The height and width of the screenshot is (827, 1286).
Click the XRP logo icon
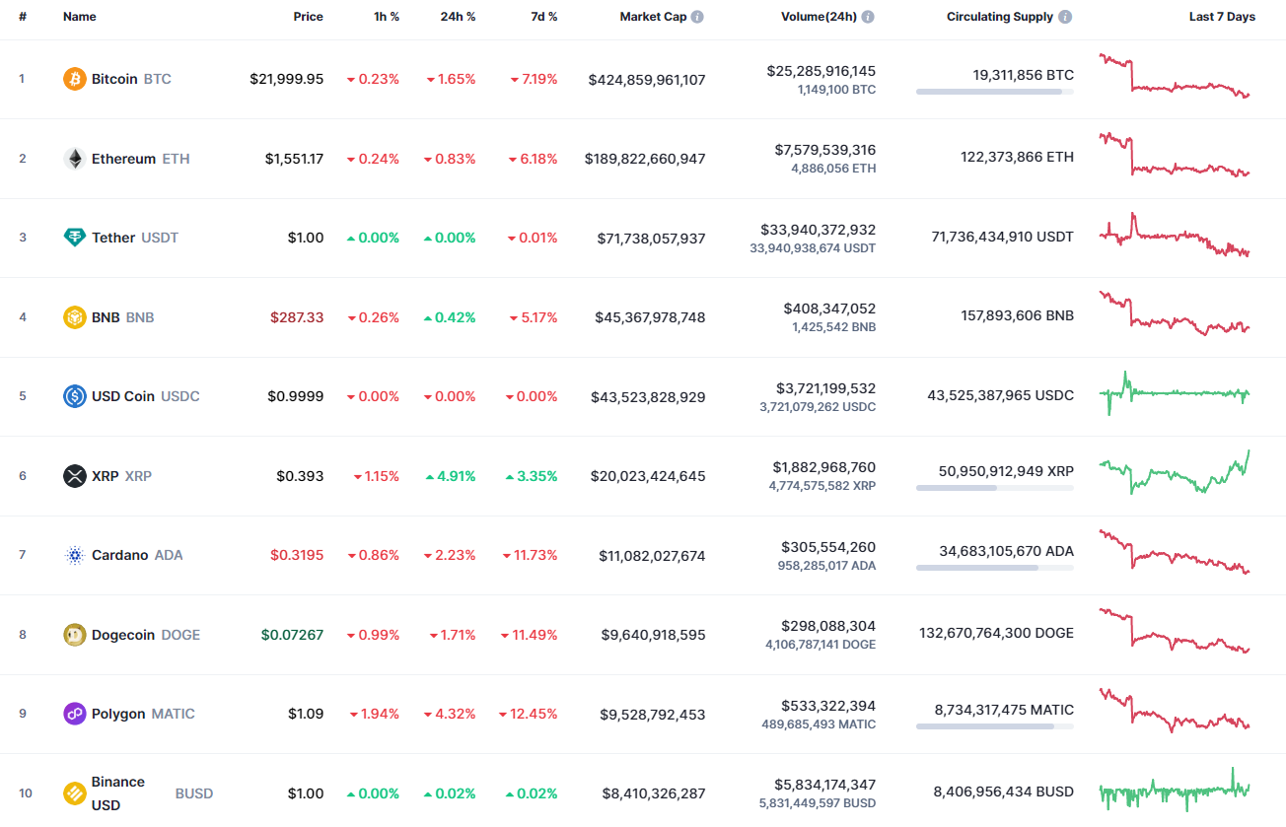75,475
